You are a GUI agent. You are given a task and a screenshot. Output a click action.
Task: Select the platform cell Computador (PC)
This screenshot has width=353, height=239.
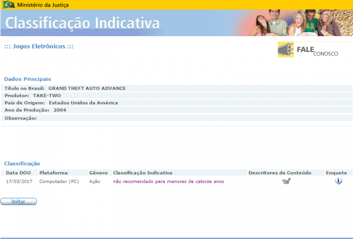tap(59, 181)
